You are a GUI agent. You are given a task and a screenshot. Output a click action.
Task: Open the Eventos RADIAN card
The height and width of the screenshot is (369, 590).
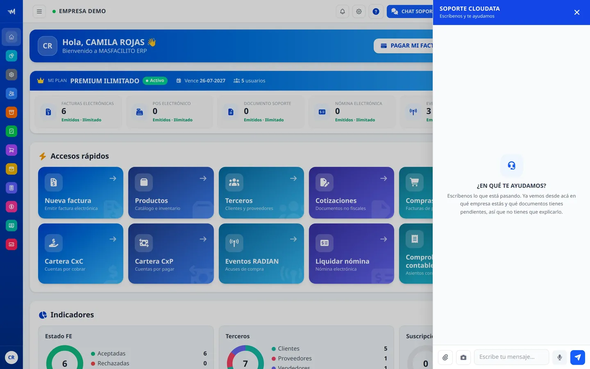point(261,253)
